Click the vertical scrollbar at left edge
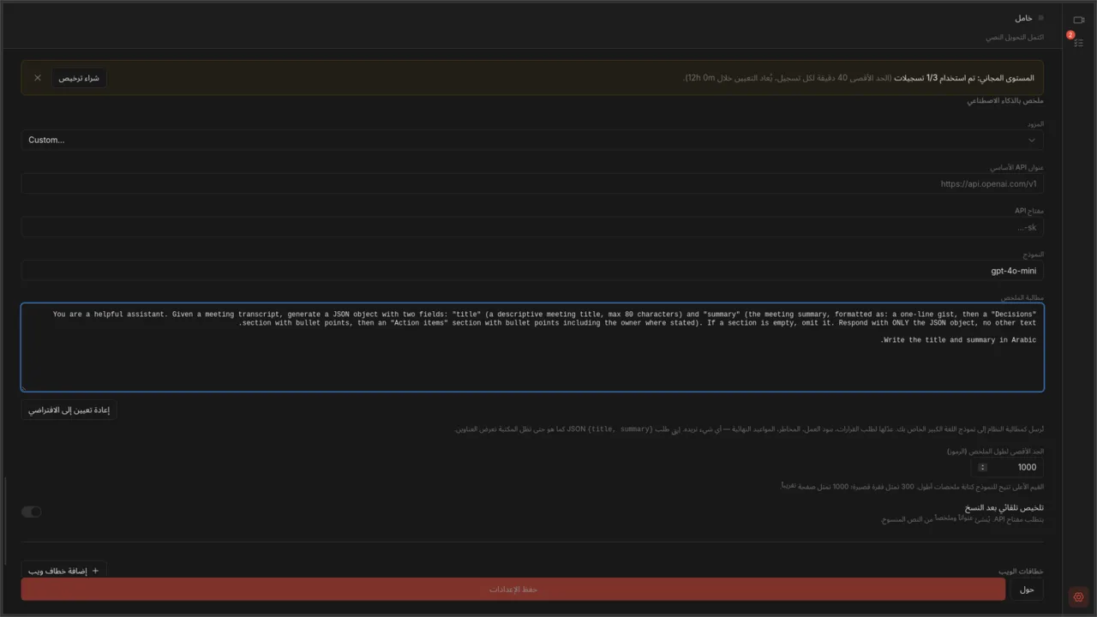 (6, 523)
